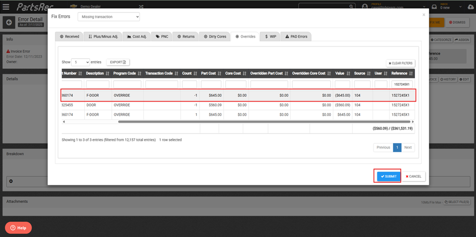The height and width of the screenshot is (237, 476).
Task: Click the cloud upload icon
Action: point(471,6)
